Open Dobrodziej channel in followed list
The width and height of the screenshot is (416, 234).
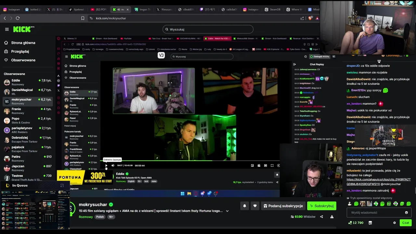(28, 139)
